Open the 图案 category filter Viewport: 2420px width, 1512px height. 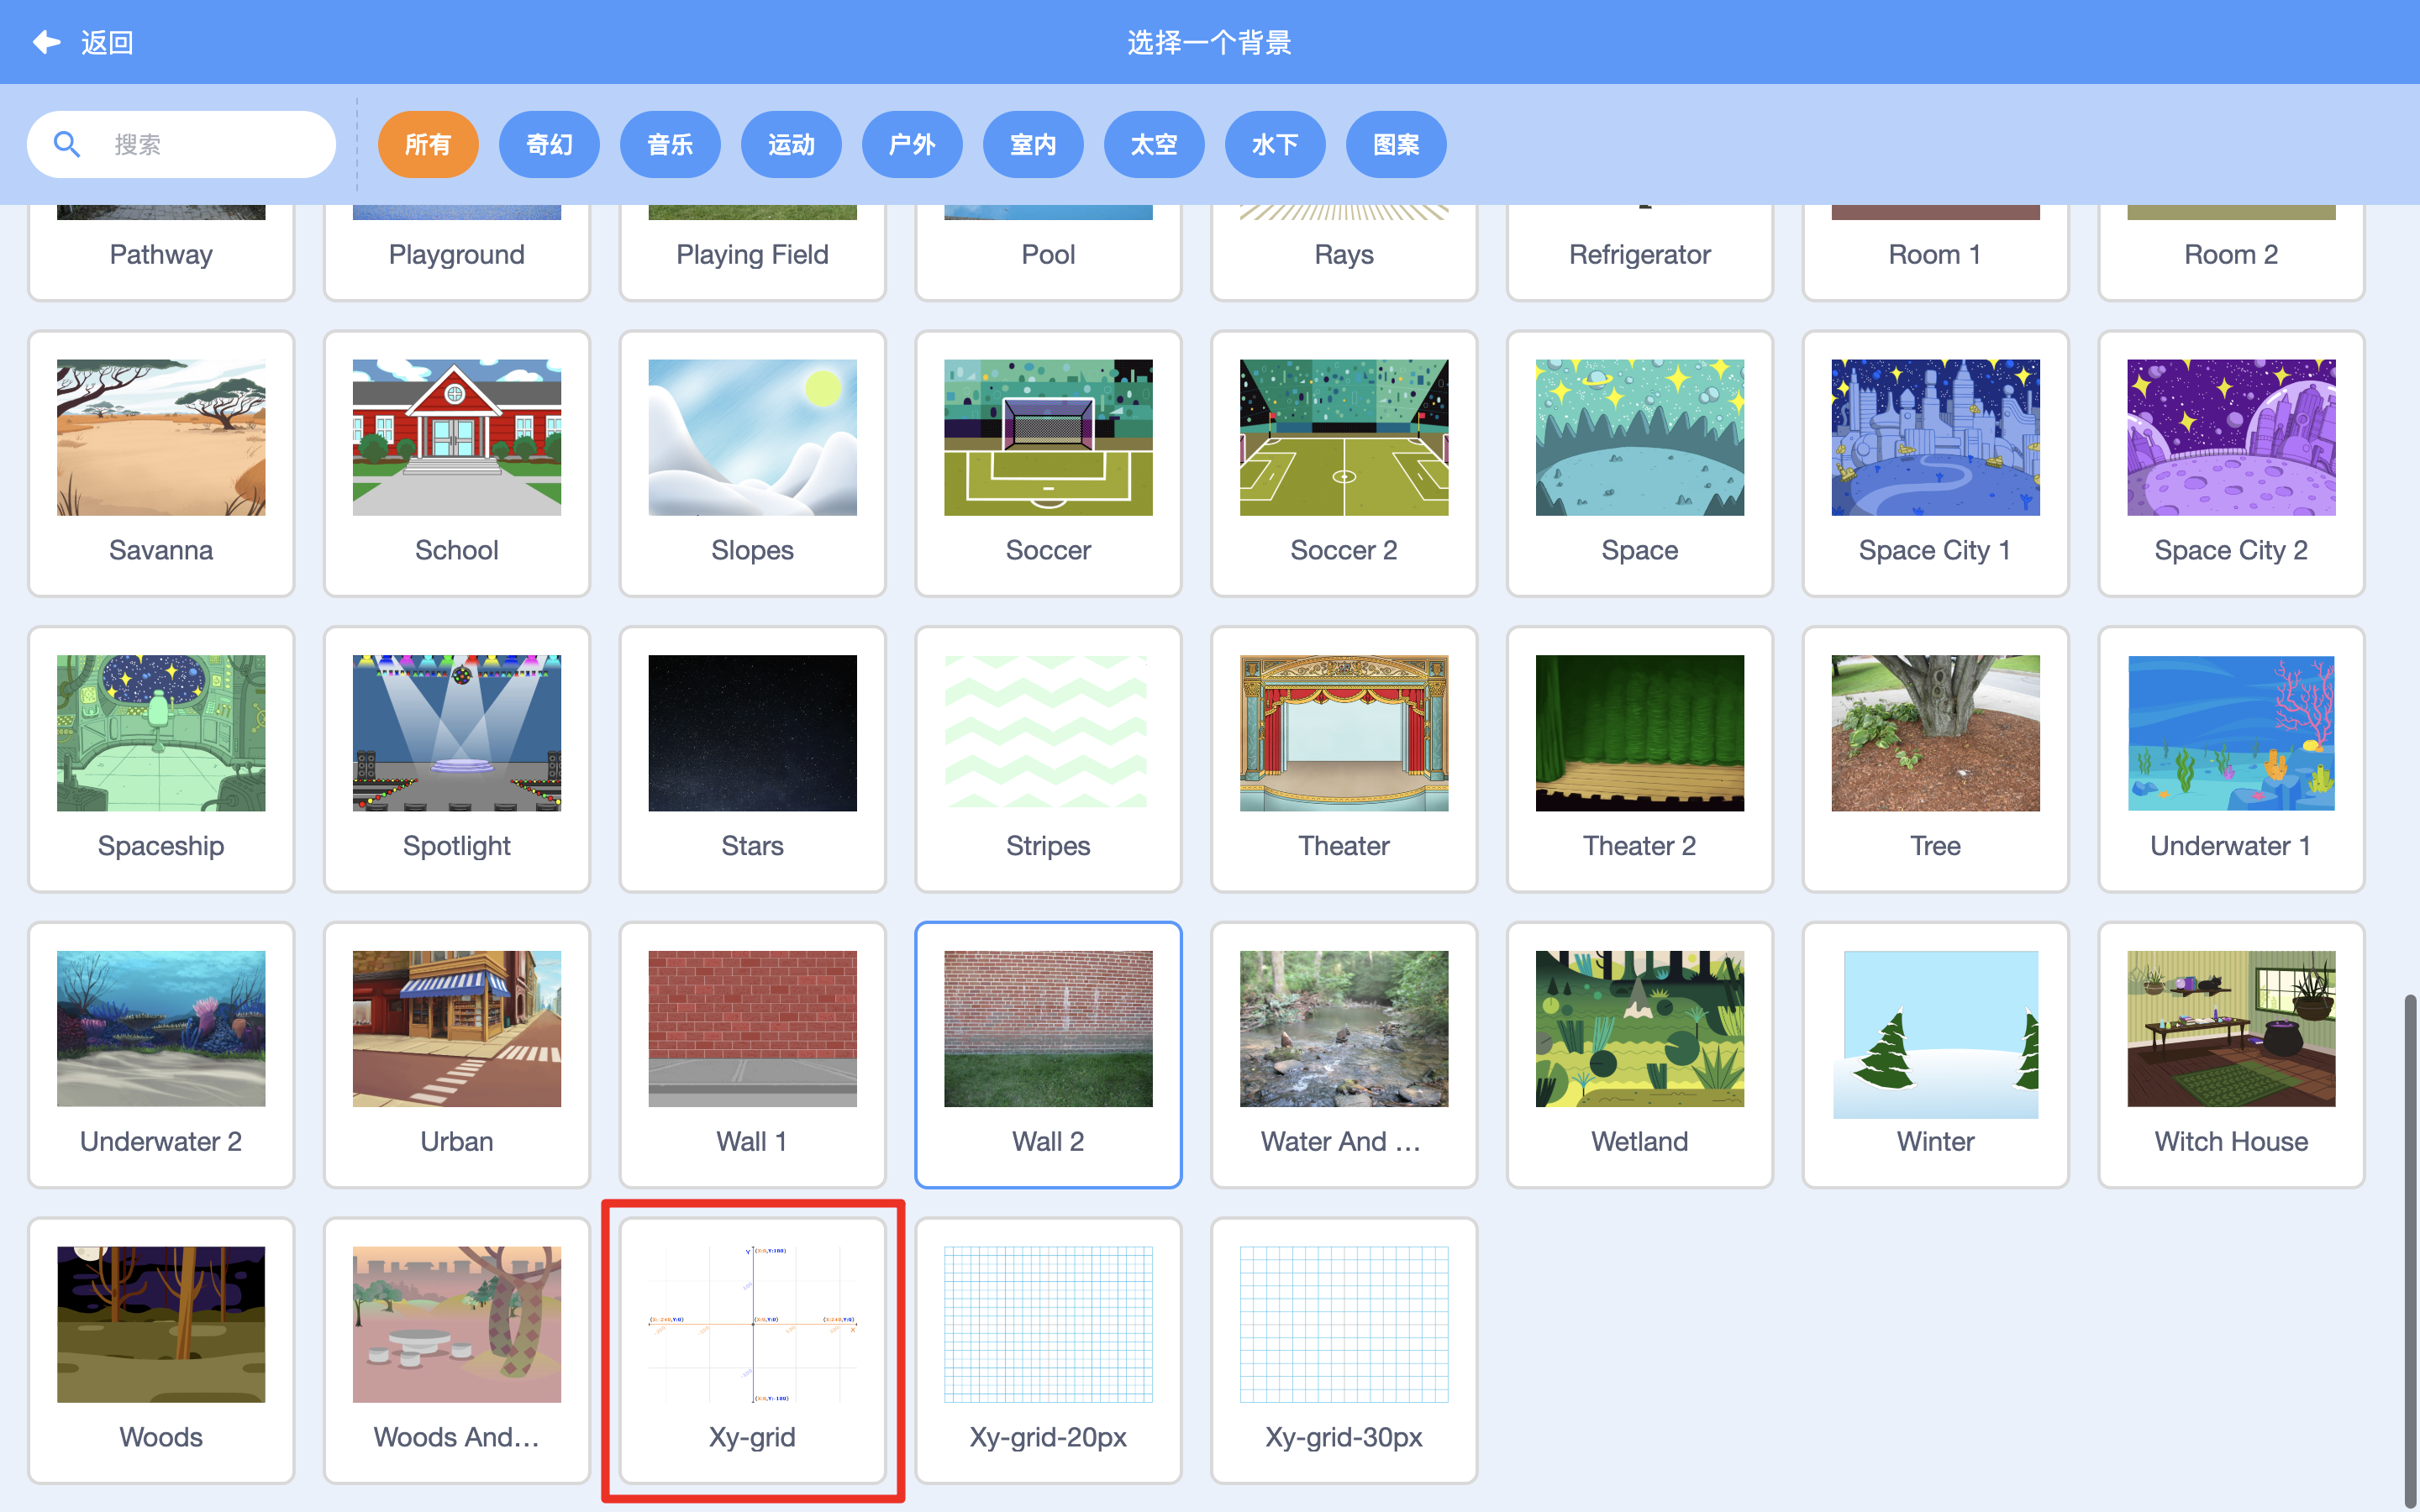(x=1396, y=145)
